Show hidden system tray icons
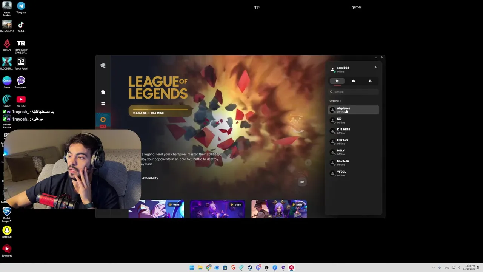 click(433, 267)
